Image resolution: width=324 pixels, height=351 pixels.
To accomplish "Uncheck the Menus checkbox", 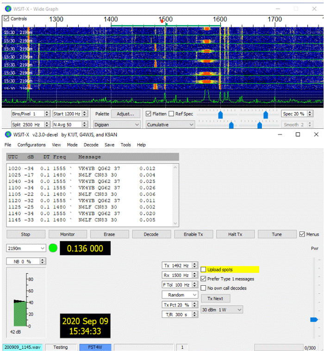I will (302, 234).
